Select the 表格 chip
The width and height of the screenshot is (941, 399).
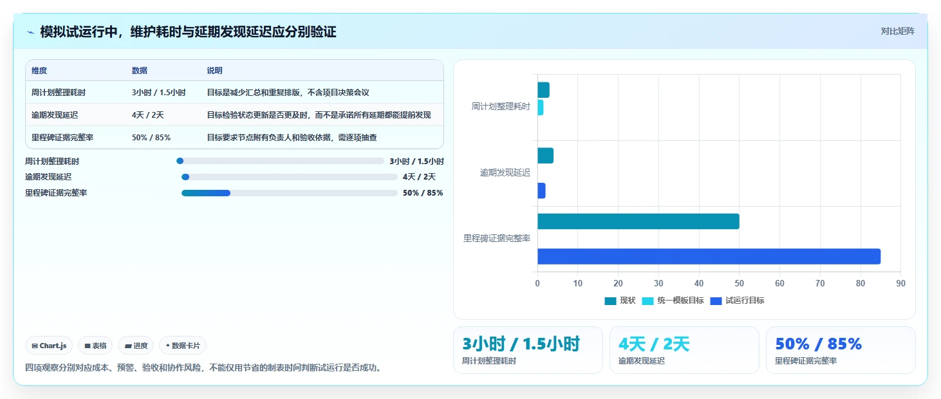(x=95, y=346)
